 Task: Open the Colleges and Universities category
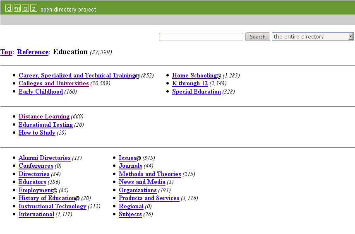[54, 84]
